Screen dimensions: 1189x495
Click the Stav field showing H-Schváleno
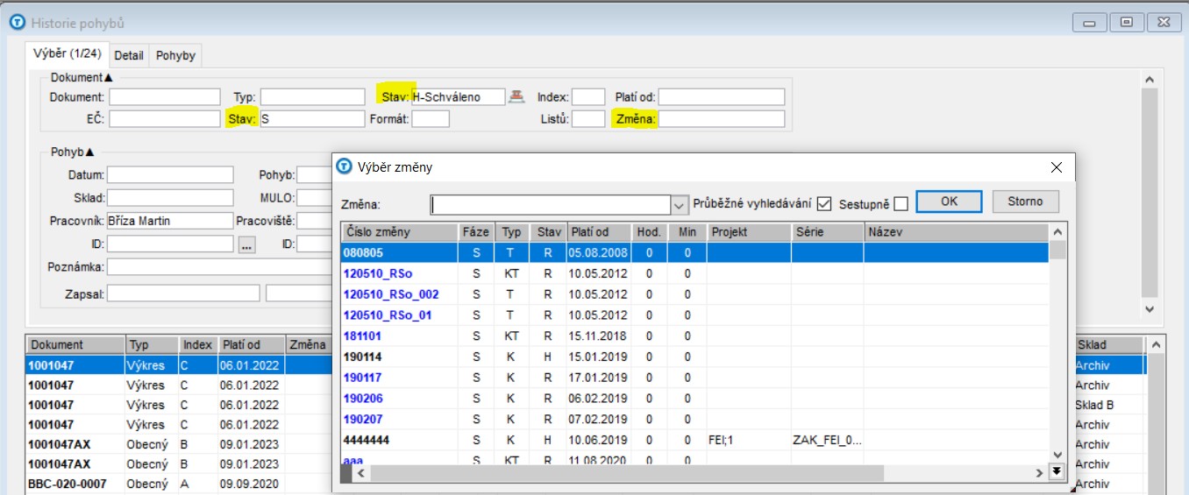coord(459,96)
